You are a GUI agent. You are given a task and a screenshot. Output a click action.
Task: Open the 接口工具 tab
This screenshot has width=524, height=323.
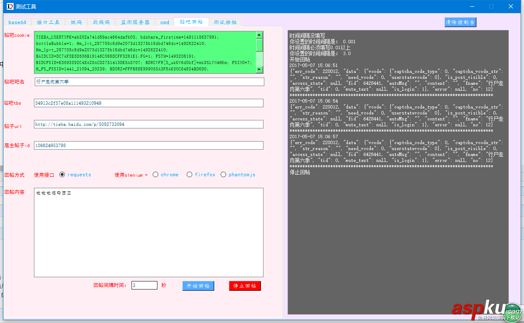click(x=48, y=22)
